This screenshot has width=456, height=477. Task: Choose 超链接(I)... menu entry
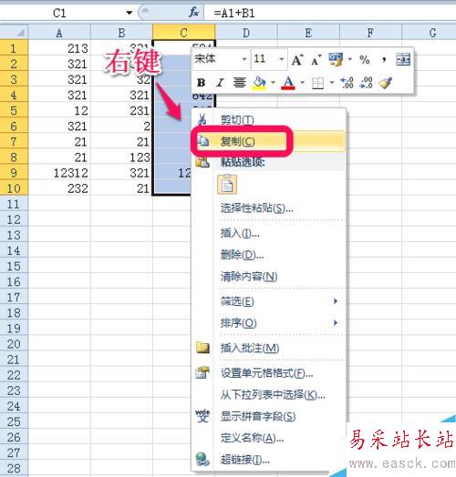click(269, 460)
